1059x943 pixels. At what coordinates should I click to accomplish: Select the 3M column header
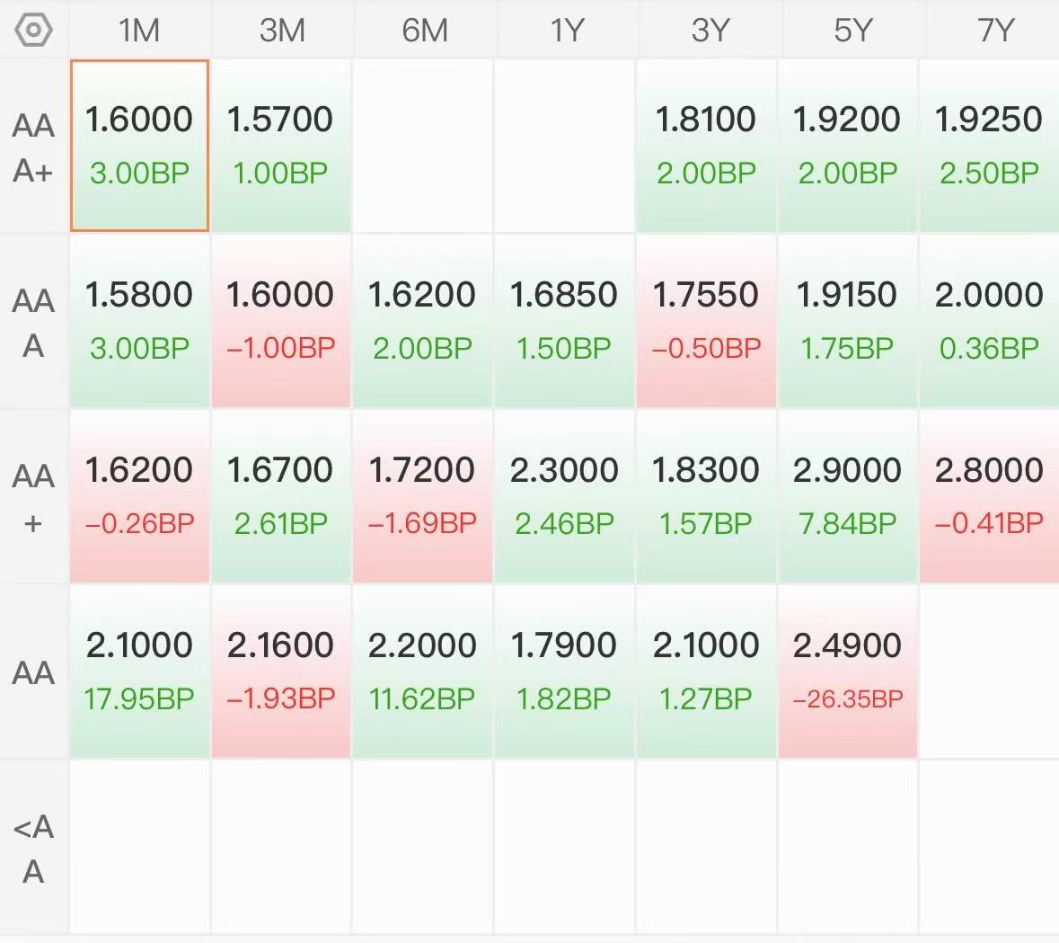click(x=282, y=31)
